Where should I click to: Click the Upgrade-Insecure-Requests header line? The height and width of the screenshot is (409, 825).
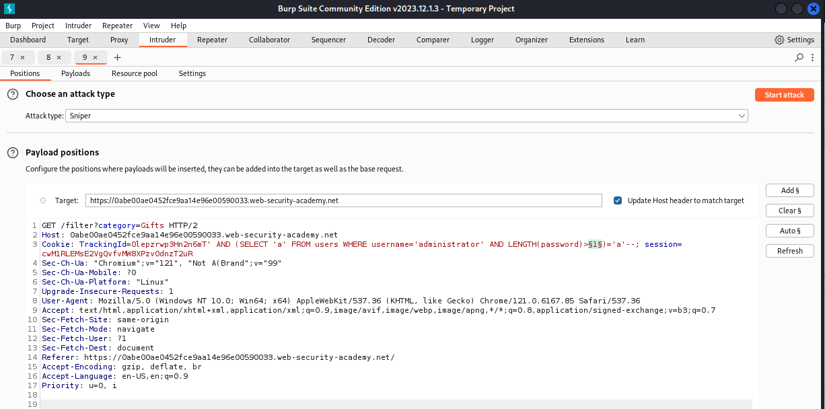108,291
